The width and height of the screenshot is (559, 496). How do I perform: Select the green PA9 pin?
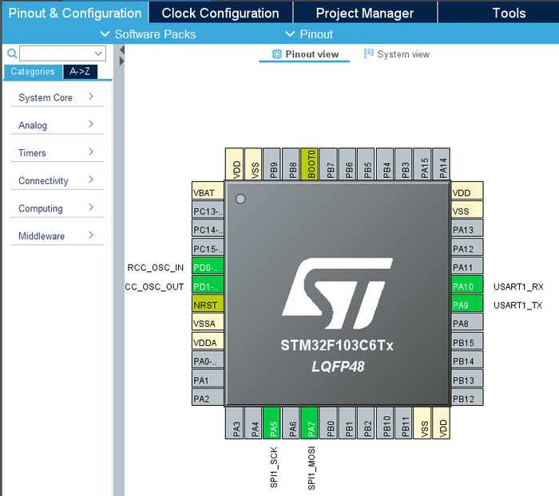(x=466, y=305)
